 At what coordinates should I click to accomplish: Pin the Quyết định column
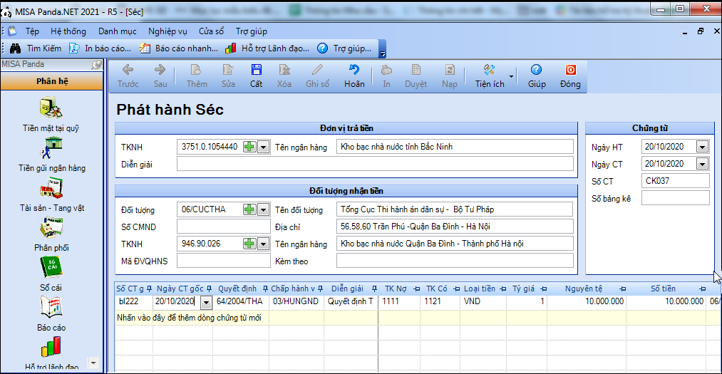point(264,289)
